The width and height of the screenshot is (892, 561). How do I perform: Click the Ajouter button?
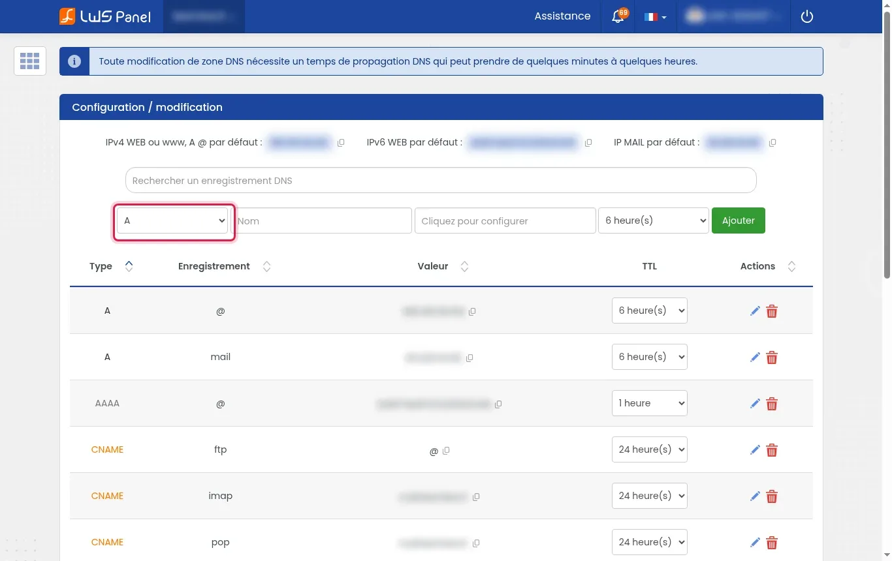[739, 220]
